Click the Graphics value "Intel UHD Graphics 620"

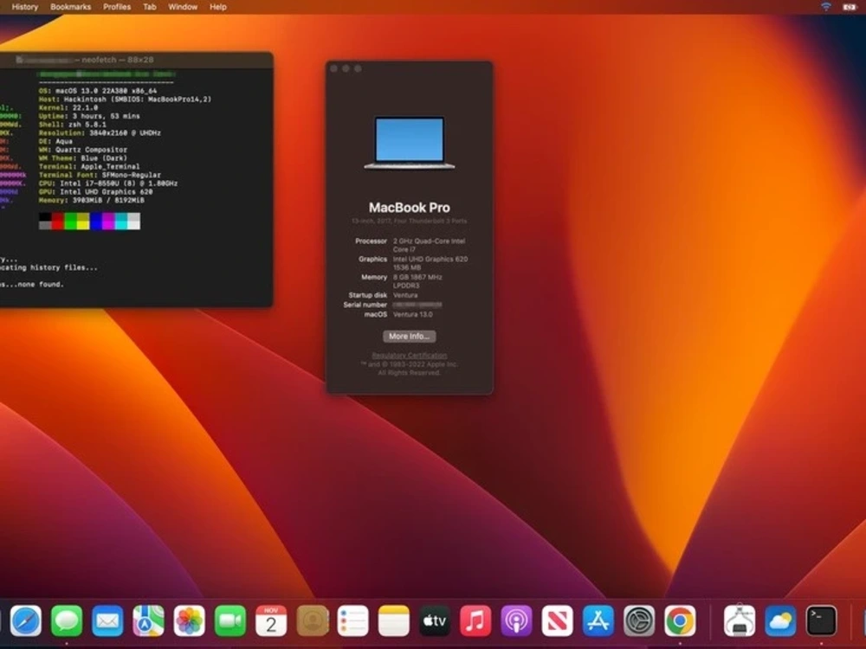tap(430, 259)
